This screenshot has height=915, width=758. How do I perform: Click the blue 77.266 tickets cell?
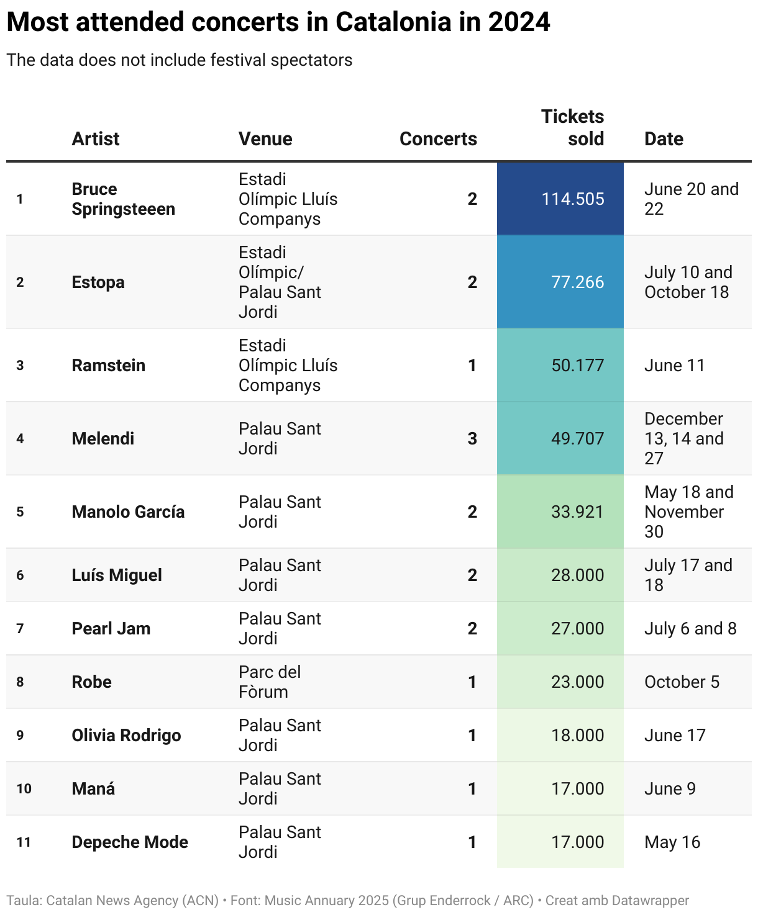coord(560,282)
